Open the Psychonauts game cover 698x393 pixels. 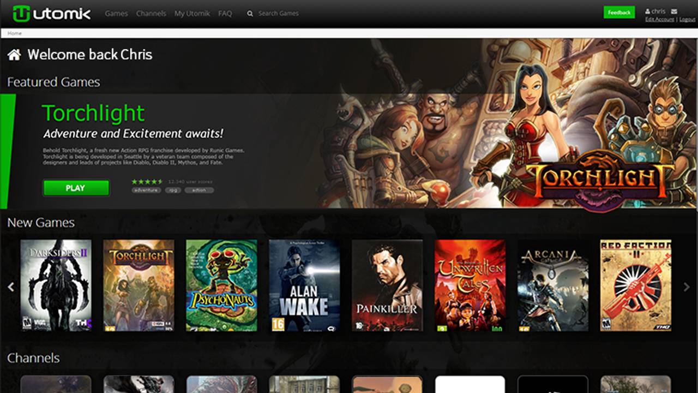[221, 285]
